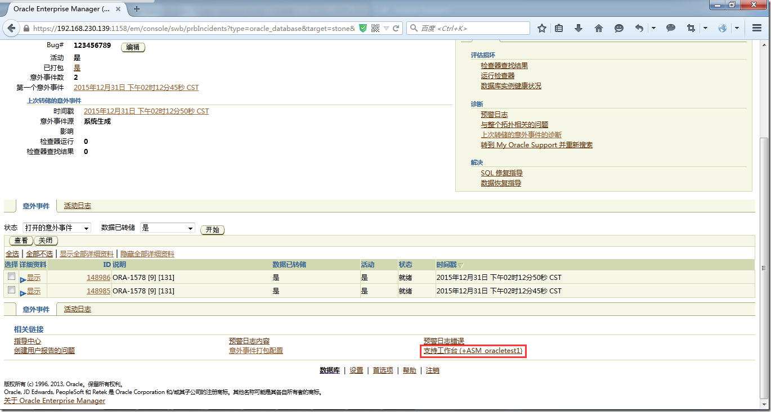Click the search magnifier icon in search box

point(414,28)
